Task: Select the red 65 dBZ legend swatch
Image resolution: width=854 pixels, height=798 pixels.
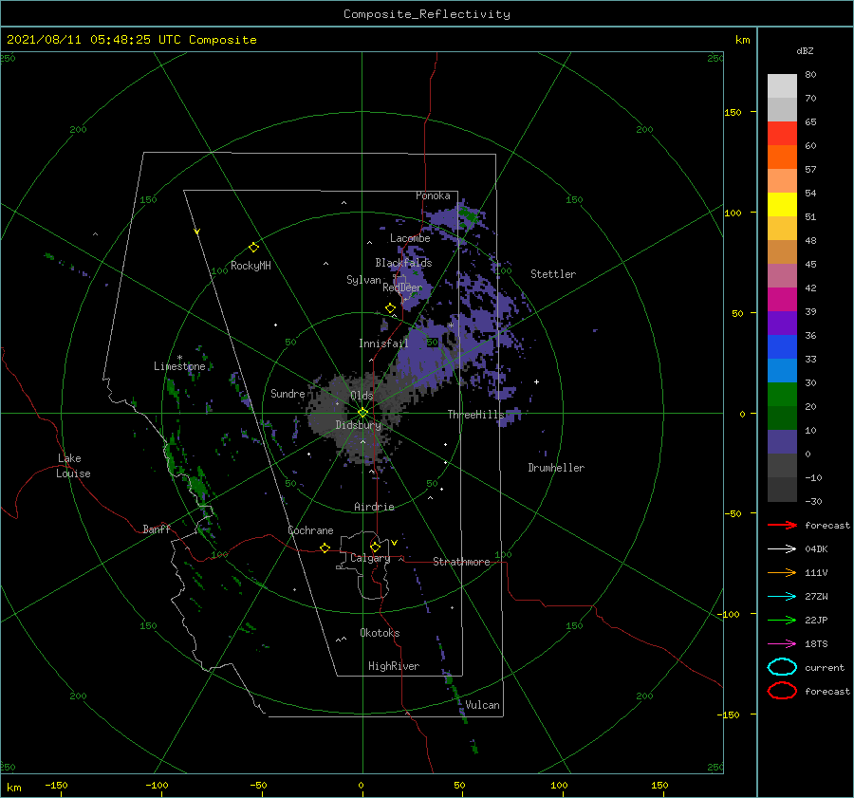Action: 782,134
